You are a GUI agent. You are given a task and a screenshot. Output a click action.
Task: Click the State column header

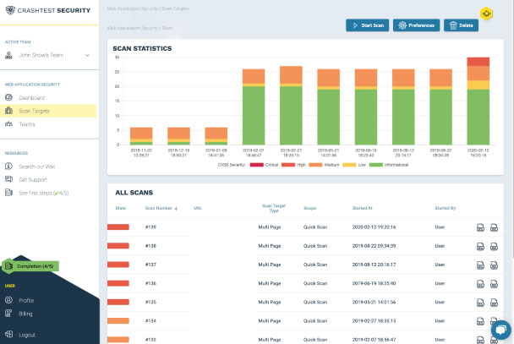121,209
